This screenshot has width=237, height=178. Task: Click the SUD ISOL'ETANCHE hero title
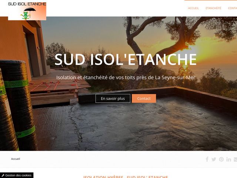click(126, 59)
